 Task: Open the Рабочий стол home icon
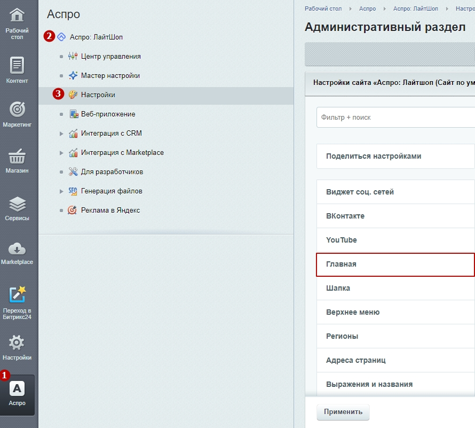(17, 15)
